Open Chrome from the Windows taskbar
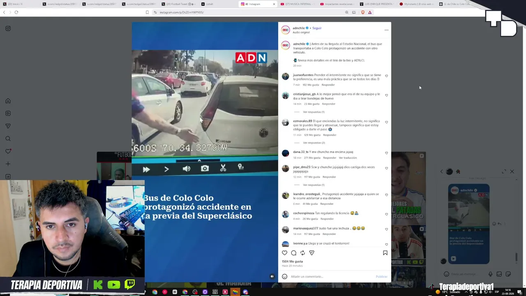The image size is (526, 296). coord(155,292)
